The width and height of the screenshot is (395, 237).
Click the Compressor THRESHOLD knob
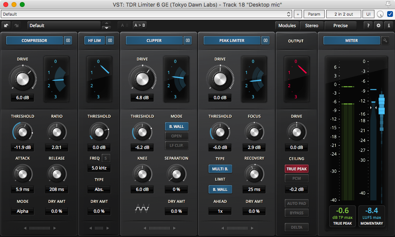22,132
